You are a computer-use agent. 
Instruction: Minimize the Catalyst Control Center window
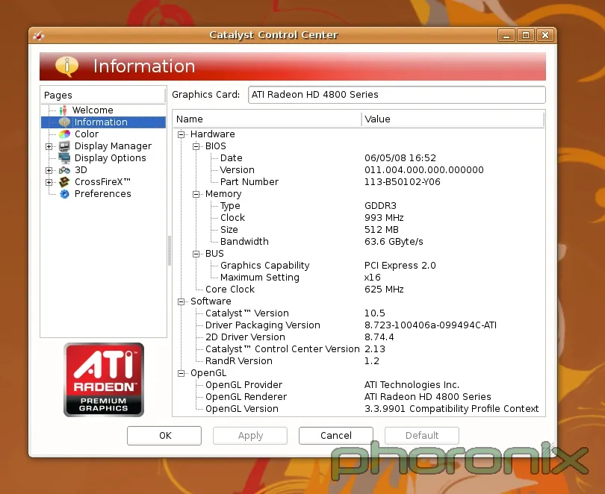tap(506, 36)
